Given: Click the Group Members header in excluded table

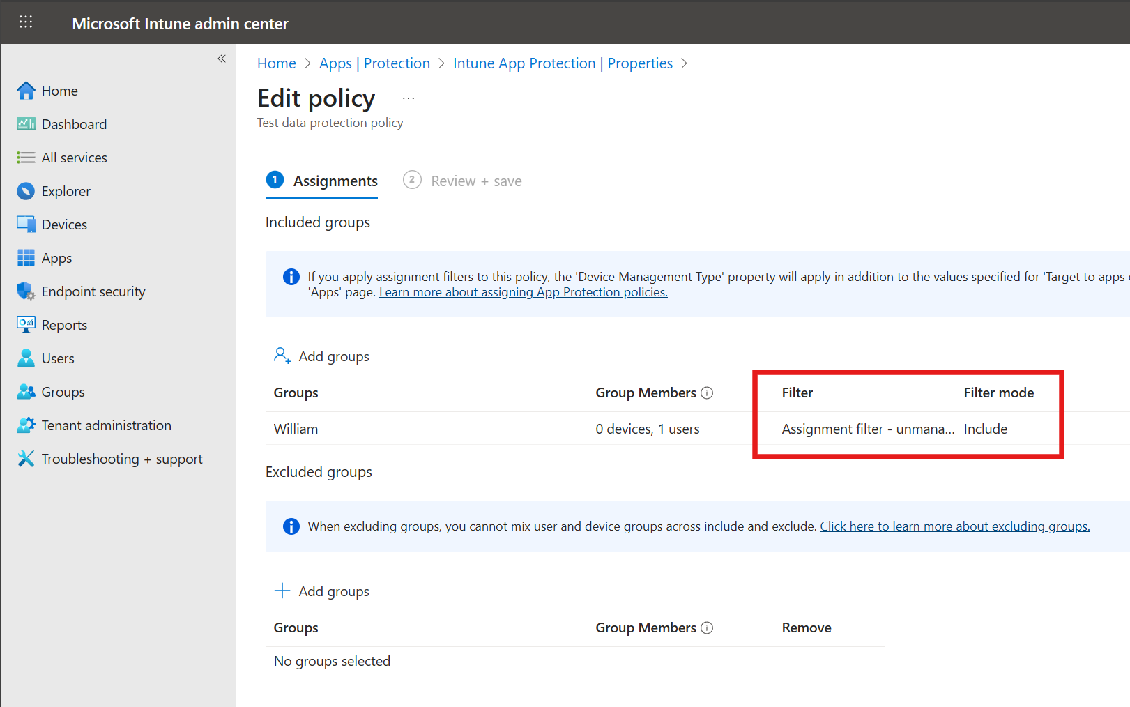Looking at the screenshot, I should [x=646, y=628].
